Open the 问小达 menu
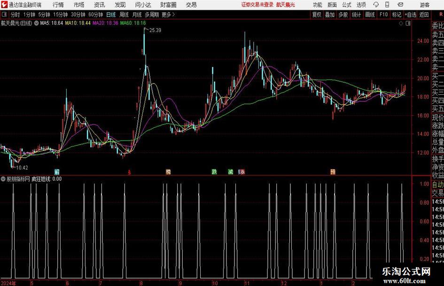Image resolution: width=444 pixels, height=286 pixels. point(143,5)
